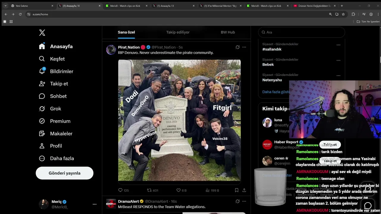The height and width of the screenshot is (214, 381).
Task: Open more options on Pirat_Nation post
Action: pyautogui.click(x=244, y=47)
